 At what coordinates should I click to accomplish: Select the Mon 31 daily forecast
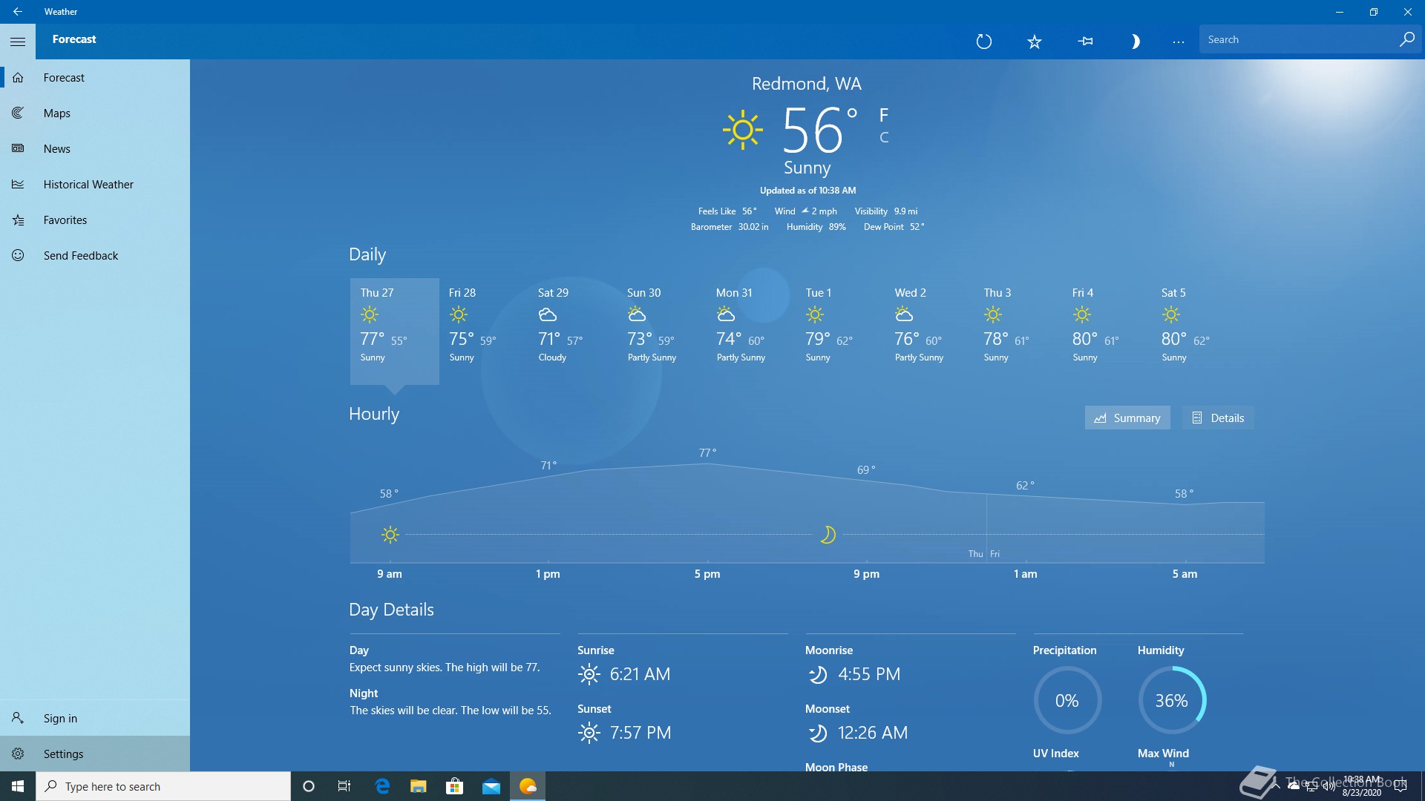(x=751, y=331)
